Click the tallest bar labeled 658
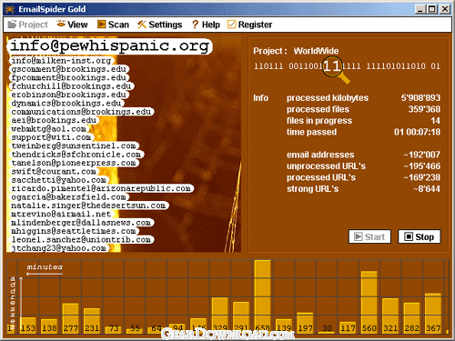 [262, 296]
